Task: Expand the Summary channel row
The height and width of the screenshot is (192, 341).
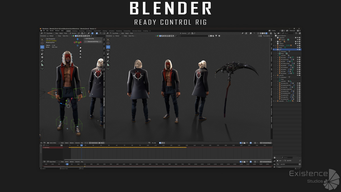Action: coord(43,147)
